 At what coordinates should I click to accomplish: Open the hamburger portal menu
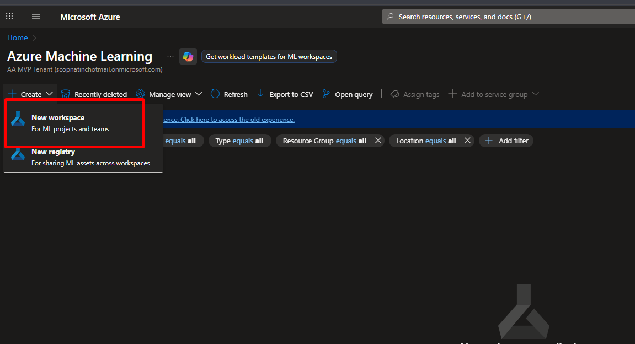tap(36, 17)
